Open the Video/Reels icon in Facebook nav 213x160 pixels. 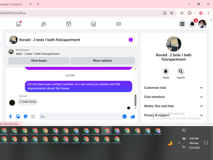coord(69,24)
